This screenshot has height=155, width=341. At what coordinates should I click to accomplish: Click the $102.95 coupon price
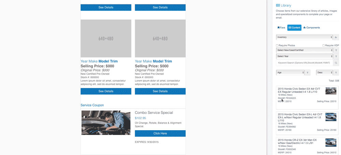[x=140, y=118]
